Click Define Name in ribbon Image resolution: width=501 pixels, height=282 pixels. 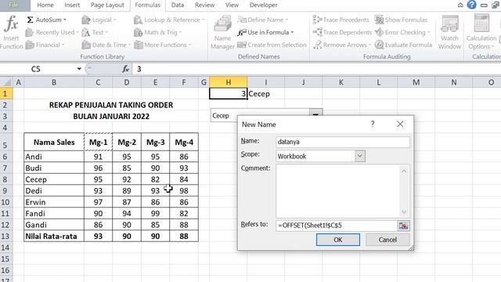point(263,20)
